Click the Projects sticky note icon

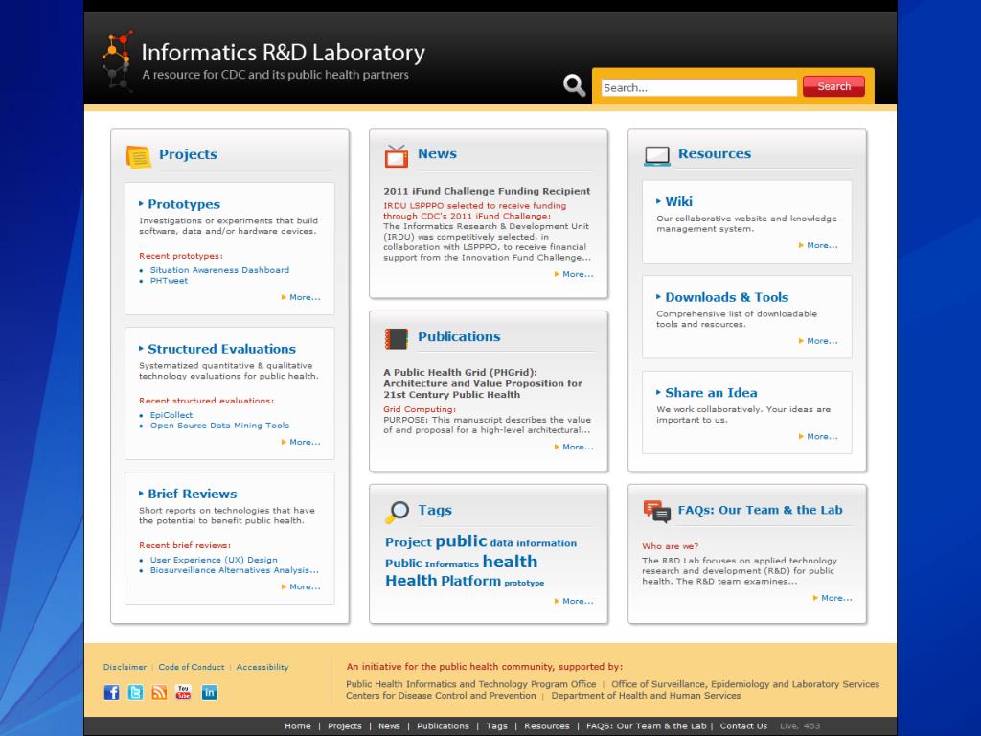pyautogui.click(x=138, y=156)
